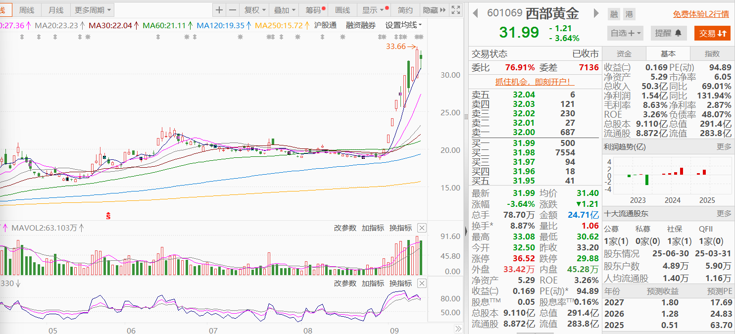Screen dimensions: 735x334
Task: Click the MA120:19.35 legend label
Action: tap(220, 25)
